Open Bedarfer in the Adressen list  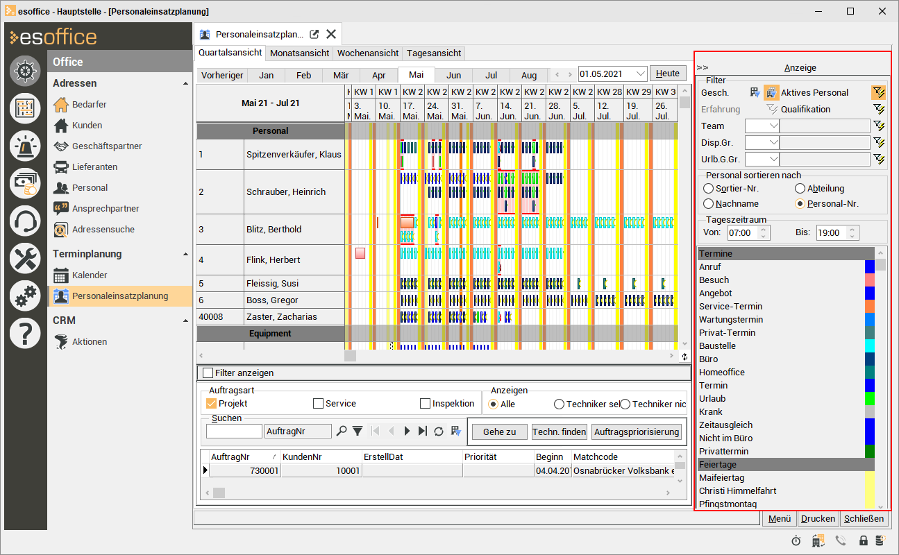point(89,104)
